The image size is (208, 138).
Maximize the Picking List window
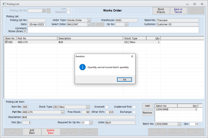pyautogui.click(x=195, y=4)
